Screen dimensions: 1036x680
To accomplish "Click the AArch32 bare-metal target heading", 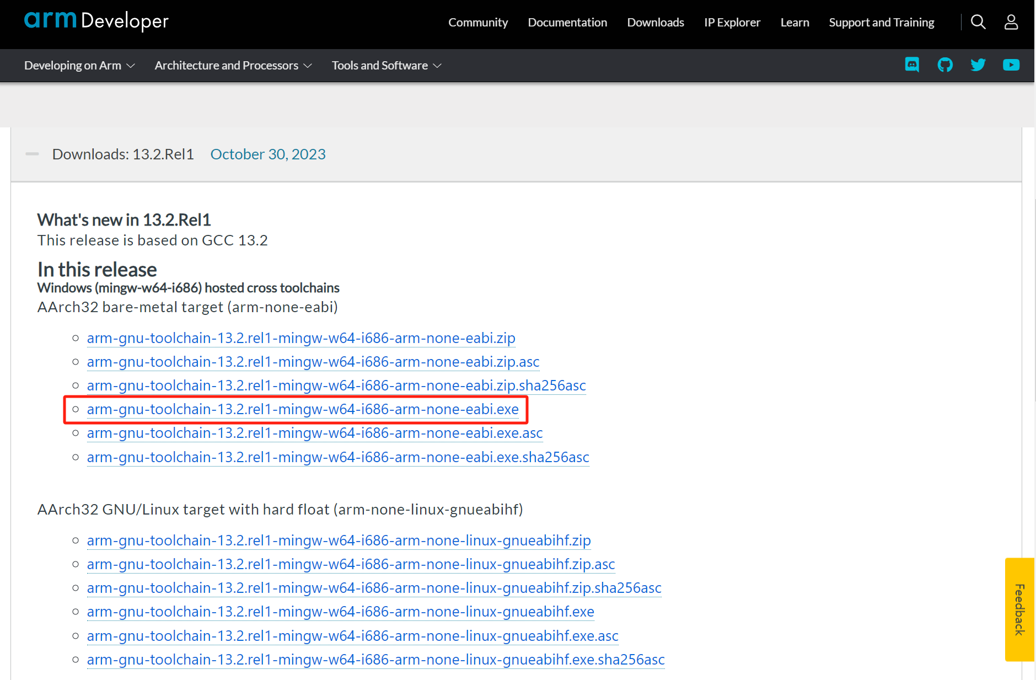I will coord(187,307).
